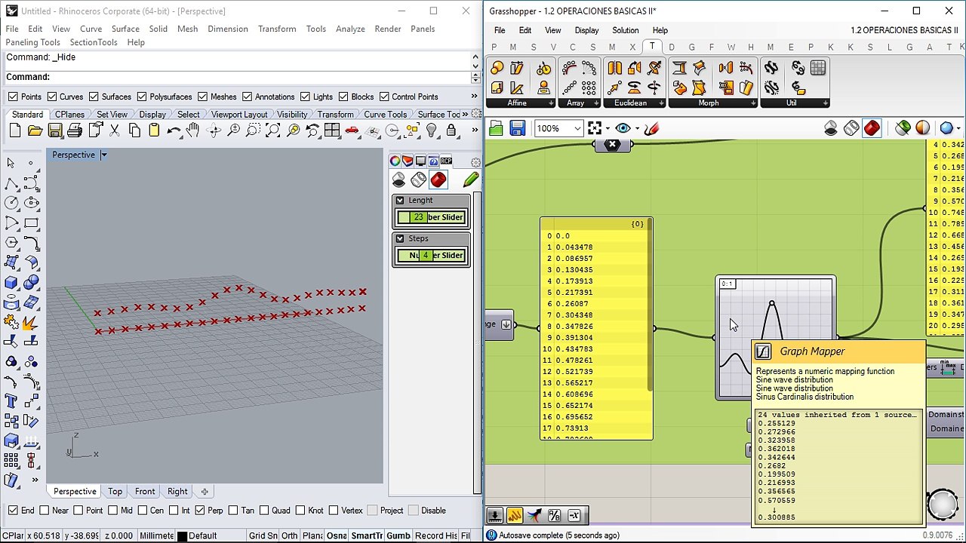
Task: Toggle the Surfaces filter checkbox
Action: [94, 97]
